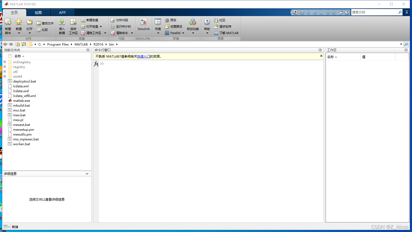Click 查找文件 (Find Files) icon
The height and width of the screenshot is (232, 412).
[39, 24]
